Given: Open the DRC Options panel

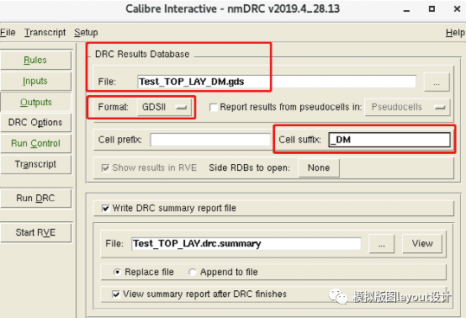Looking at the screenshot, I should [35, 123].
